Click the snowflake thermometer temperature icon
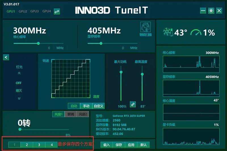The image size is (227, 151). pyautogui.click(x=168, y=32)
